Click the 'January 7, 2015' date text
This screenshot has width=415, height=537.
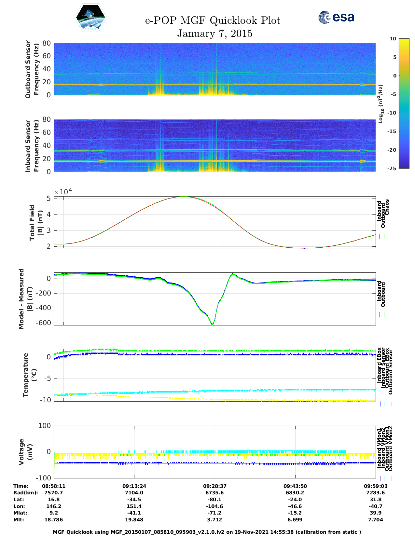coord(214,34)
